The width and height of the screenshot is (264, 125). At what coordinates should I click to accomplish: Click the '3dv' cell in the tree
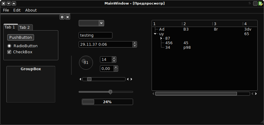click(248, 29)
